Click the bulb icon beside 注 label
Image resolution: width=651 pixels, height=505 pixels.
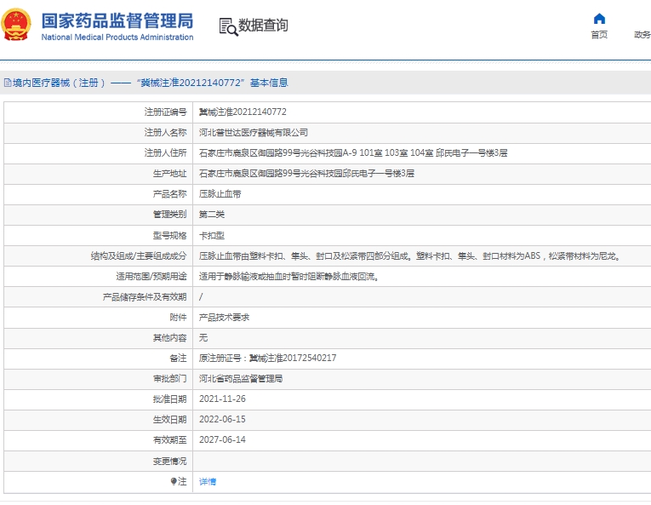[x=174, y=481]
